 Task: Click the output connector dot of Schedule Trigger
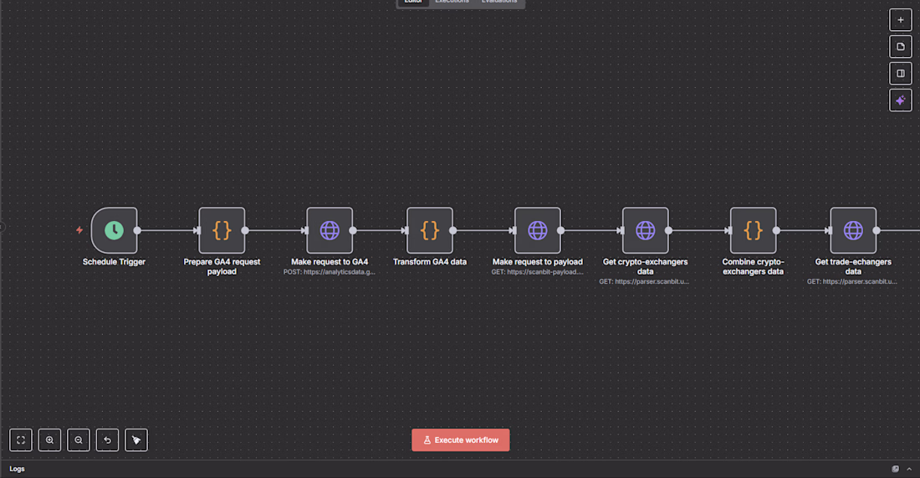click(137, 230)
